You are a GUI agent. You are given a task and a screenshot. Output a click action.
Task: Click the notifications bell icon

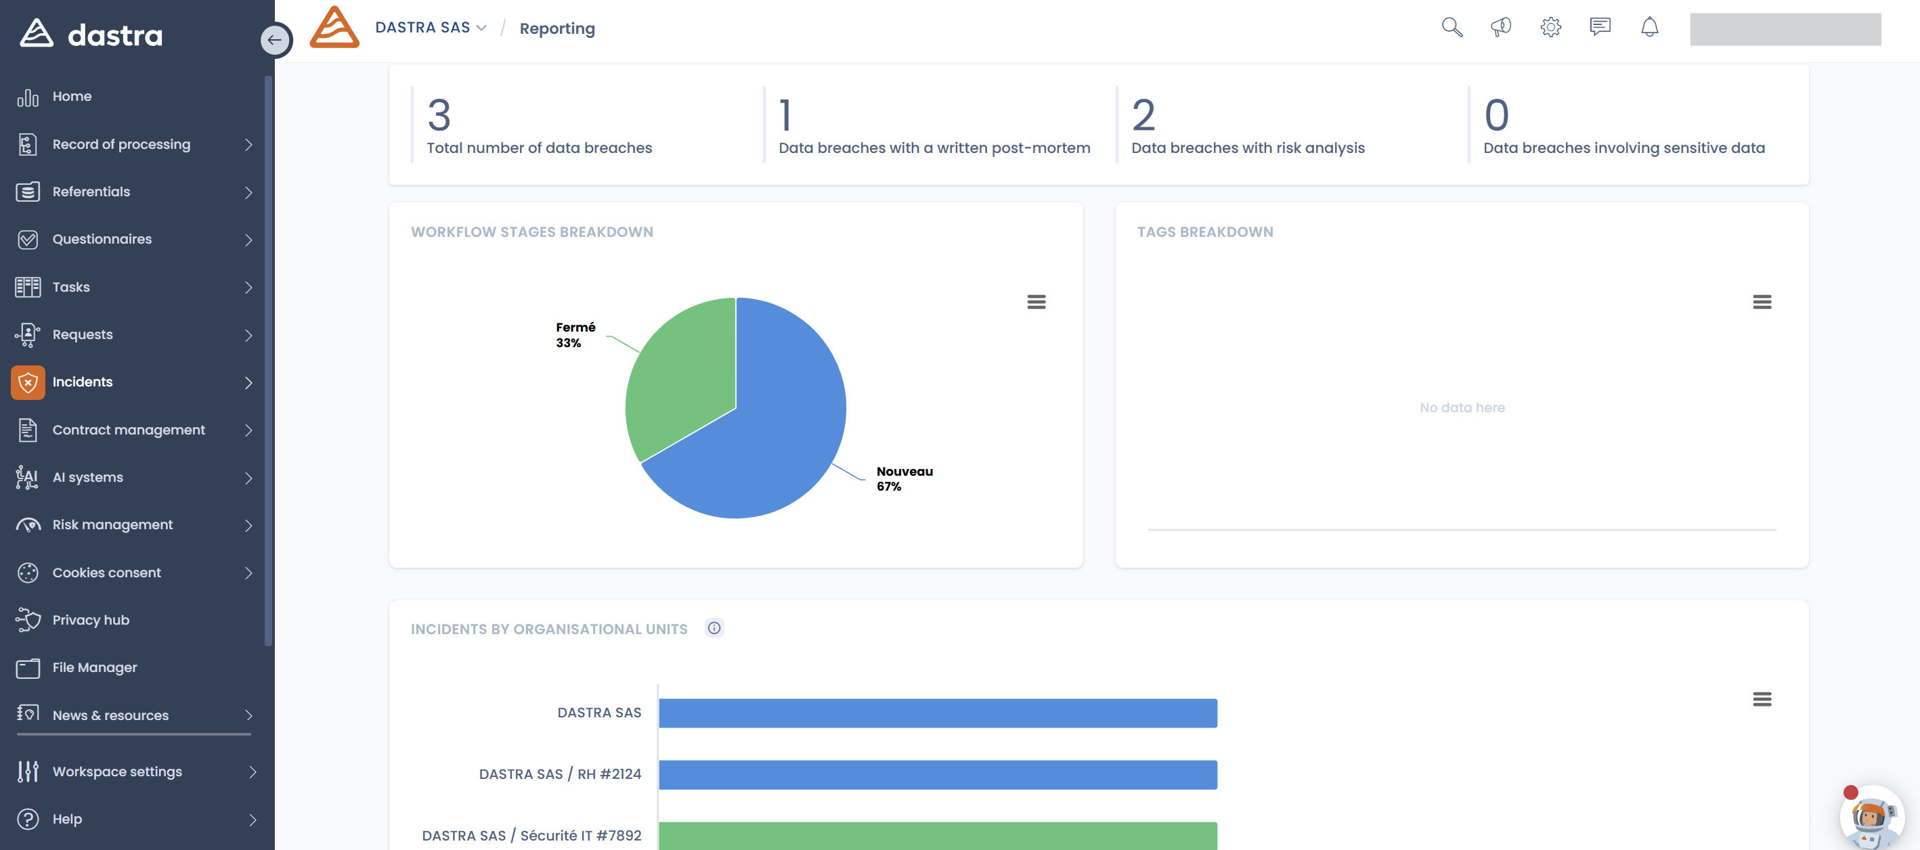1649,28
